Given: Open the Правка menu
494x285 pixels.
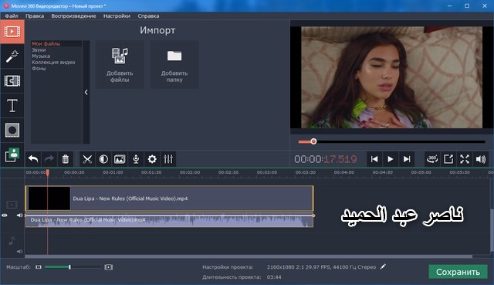Looking at the screenshot, I should (x=35, y=15).
